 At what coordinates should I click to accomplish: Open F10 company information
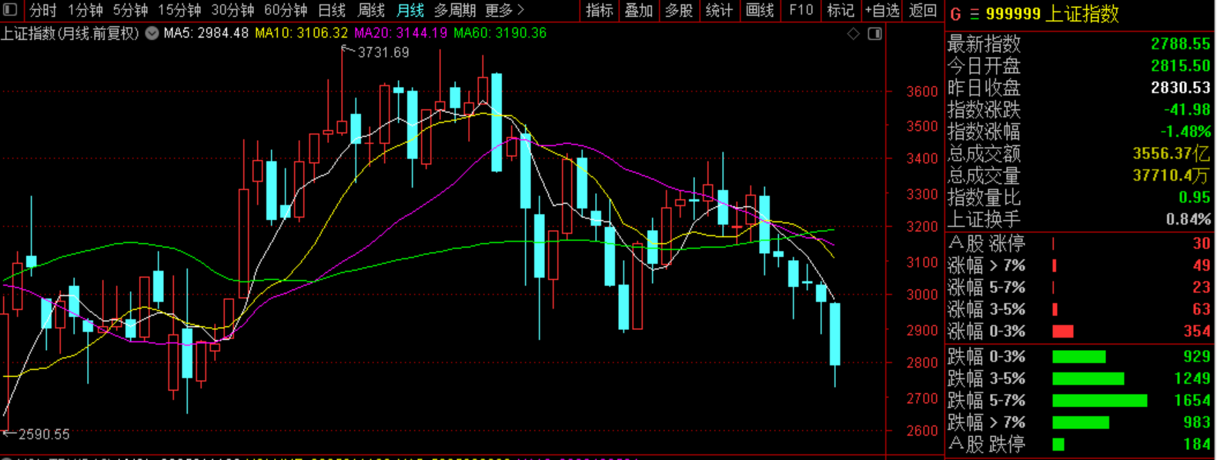coord(801,10)
